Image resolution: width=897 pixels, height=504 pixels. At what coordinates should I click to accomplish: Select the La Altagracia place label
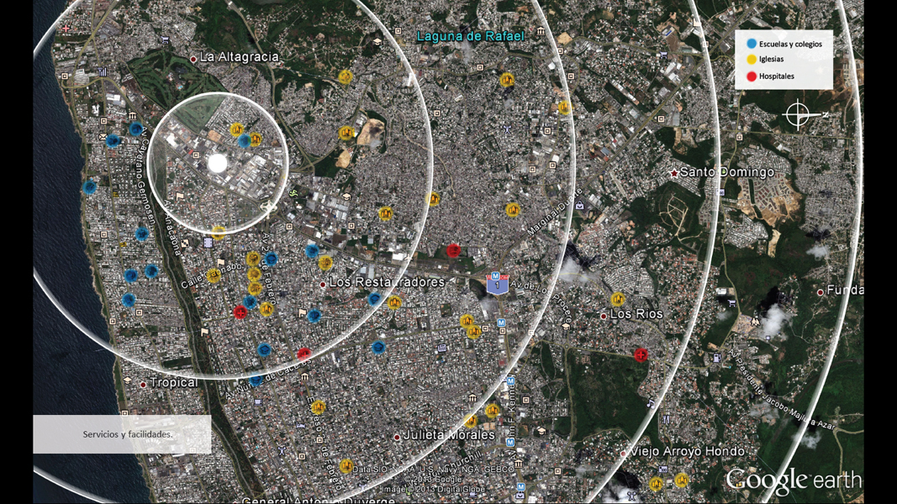(x=239, y=57)
